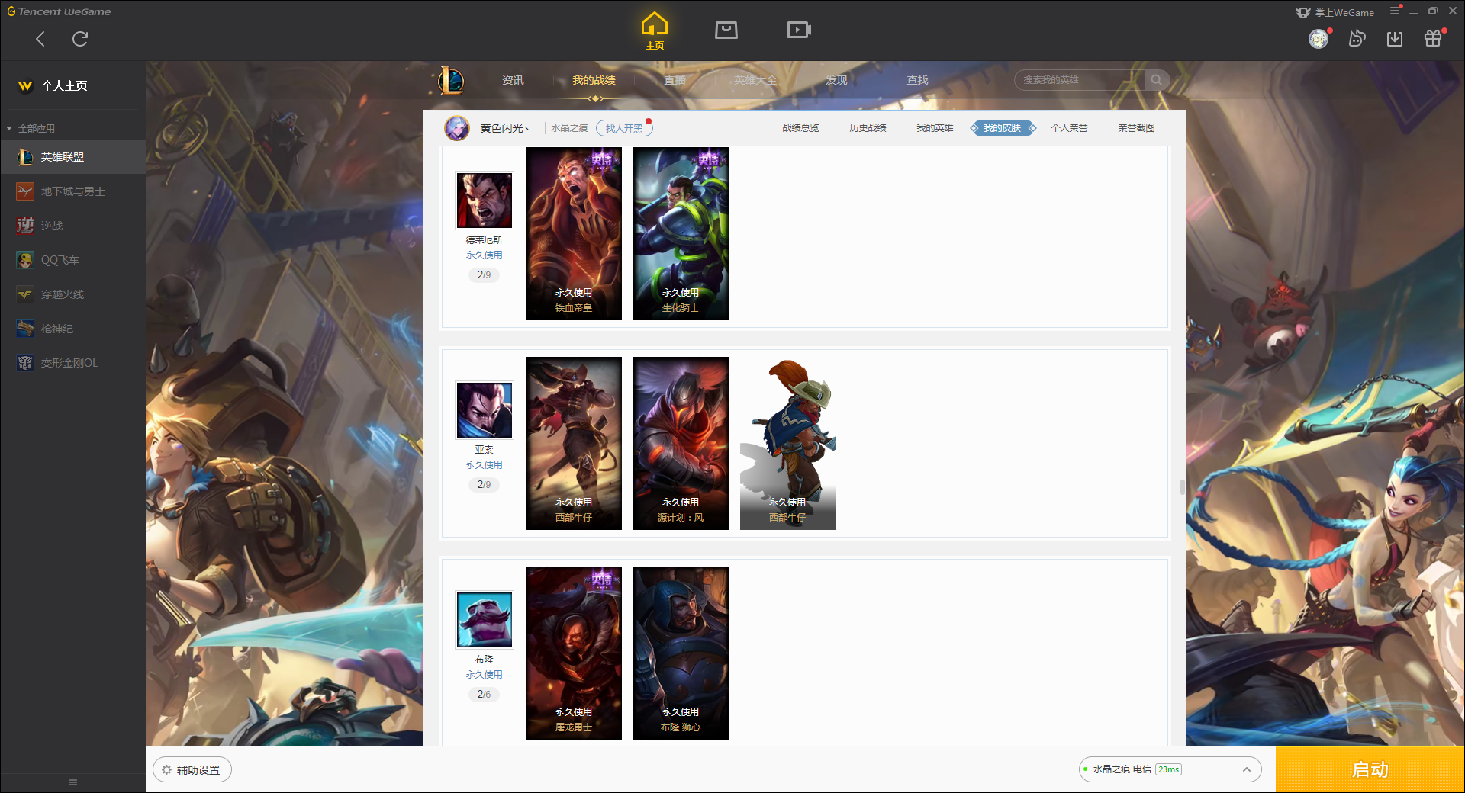
Task: Select 穿越火线 in the game list
Action: pyautogui.click(x=72, y=294)
